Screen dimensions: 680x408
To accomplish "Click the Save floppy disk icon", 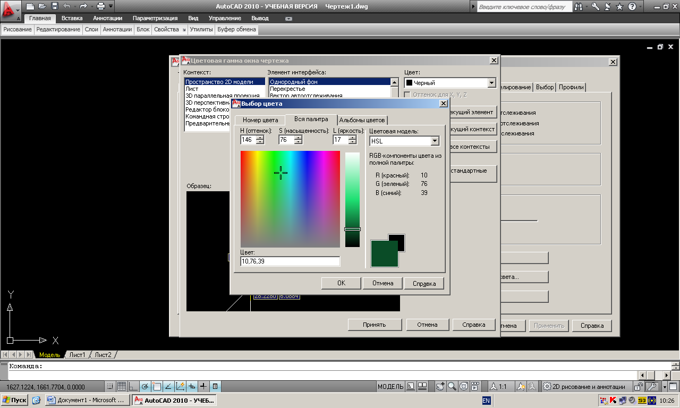I will click(x=54, y=6).
